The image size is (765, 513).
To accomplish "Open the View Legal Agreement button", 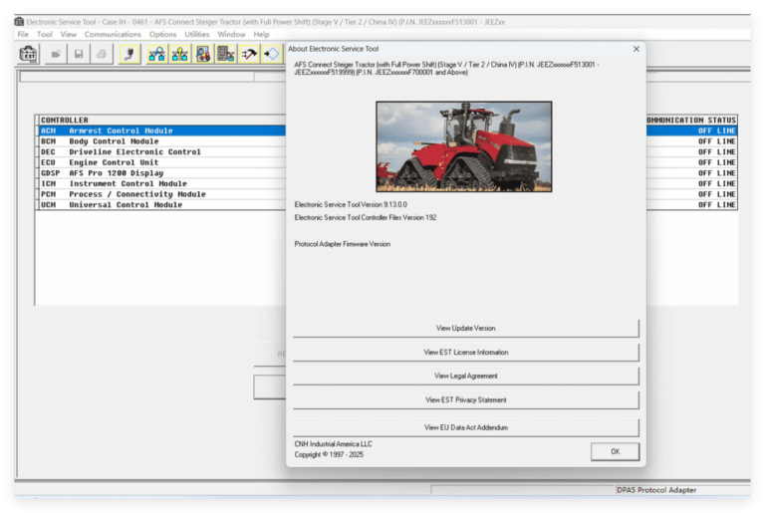I will click(466, 376).
